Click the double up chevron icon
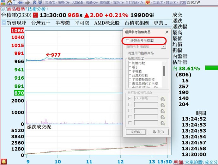Screen dimensions: 218x165 35,2
